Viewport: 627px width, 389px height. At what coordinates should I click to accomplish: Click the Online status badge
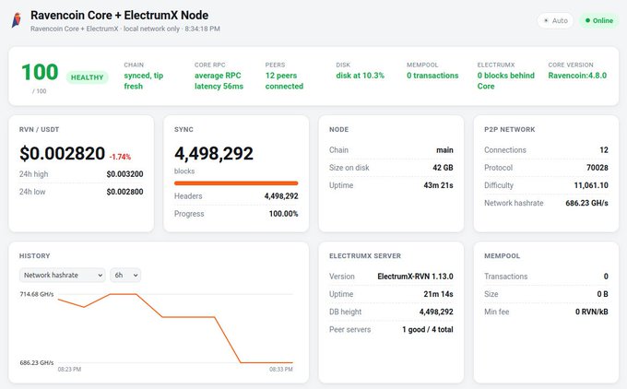tap(598, 21)
